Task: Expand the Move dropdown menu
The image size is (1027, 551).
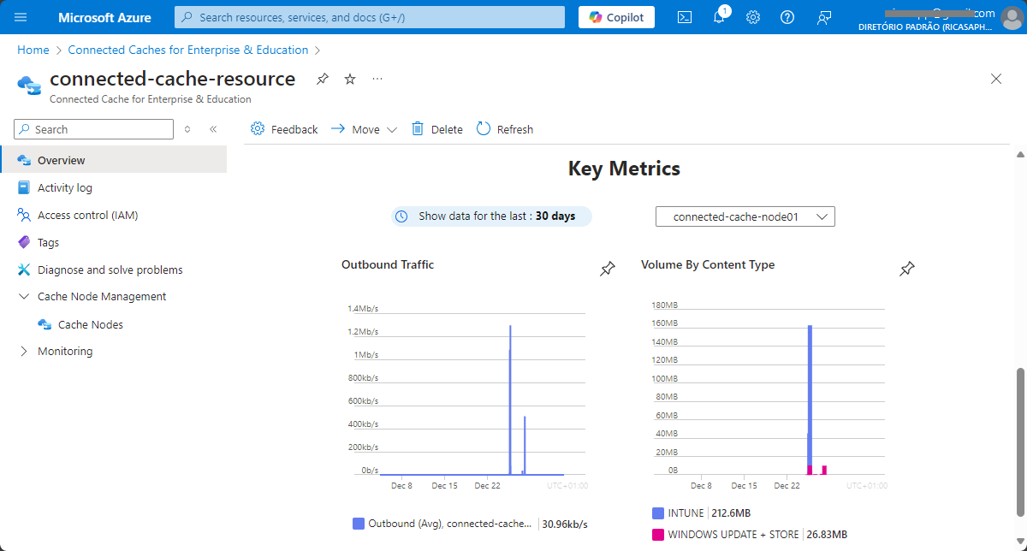Action: 364,129
